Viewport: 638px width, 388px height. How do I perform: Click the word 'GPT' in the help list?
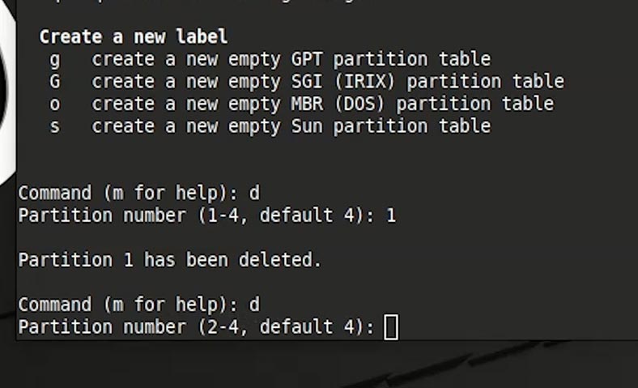click(x=307, y=59)
